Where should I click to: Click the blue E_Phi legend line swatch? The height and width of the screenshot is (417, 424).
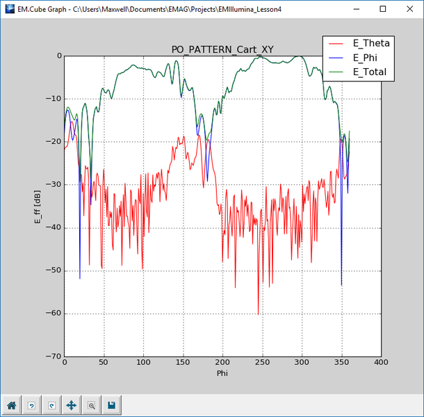coord(338,58)
